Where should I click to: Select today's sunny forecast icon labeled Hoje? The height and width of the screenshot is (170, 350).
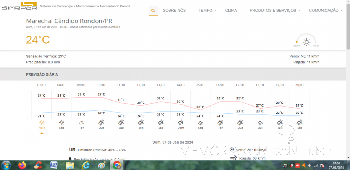(42, 123)
